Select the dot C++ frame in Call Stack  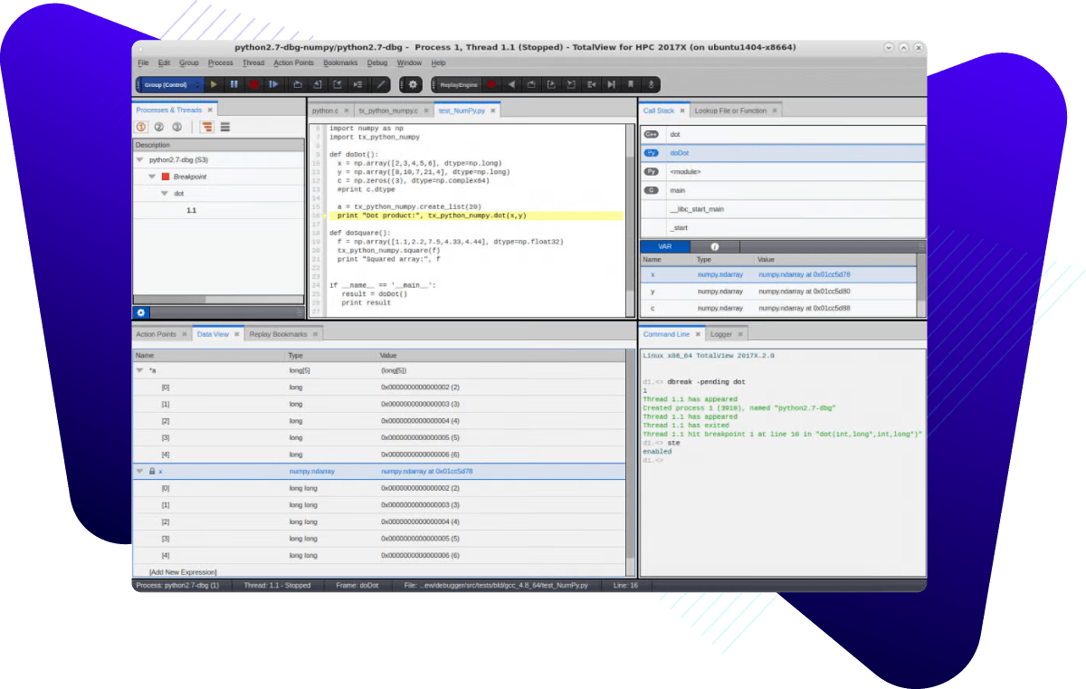784,134
